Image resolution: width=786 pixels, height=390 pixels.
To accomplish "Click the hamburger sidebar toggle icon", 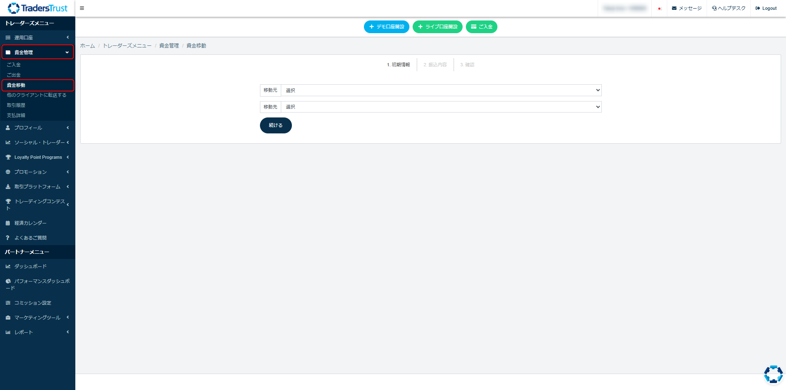I will coord(82,8).
